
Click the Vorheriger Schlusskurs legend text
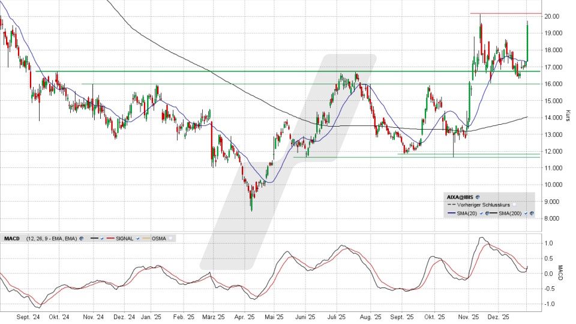click(483, 205)
